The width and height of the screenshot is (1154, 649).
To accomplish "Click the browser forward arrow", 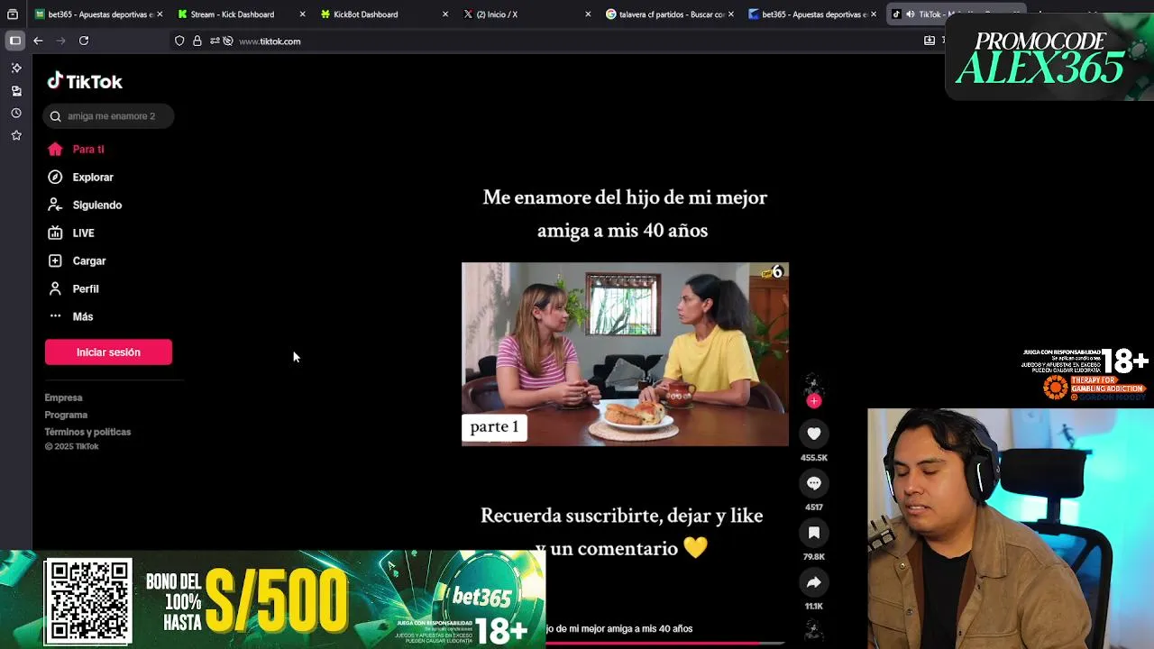I will point(60,41).
